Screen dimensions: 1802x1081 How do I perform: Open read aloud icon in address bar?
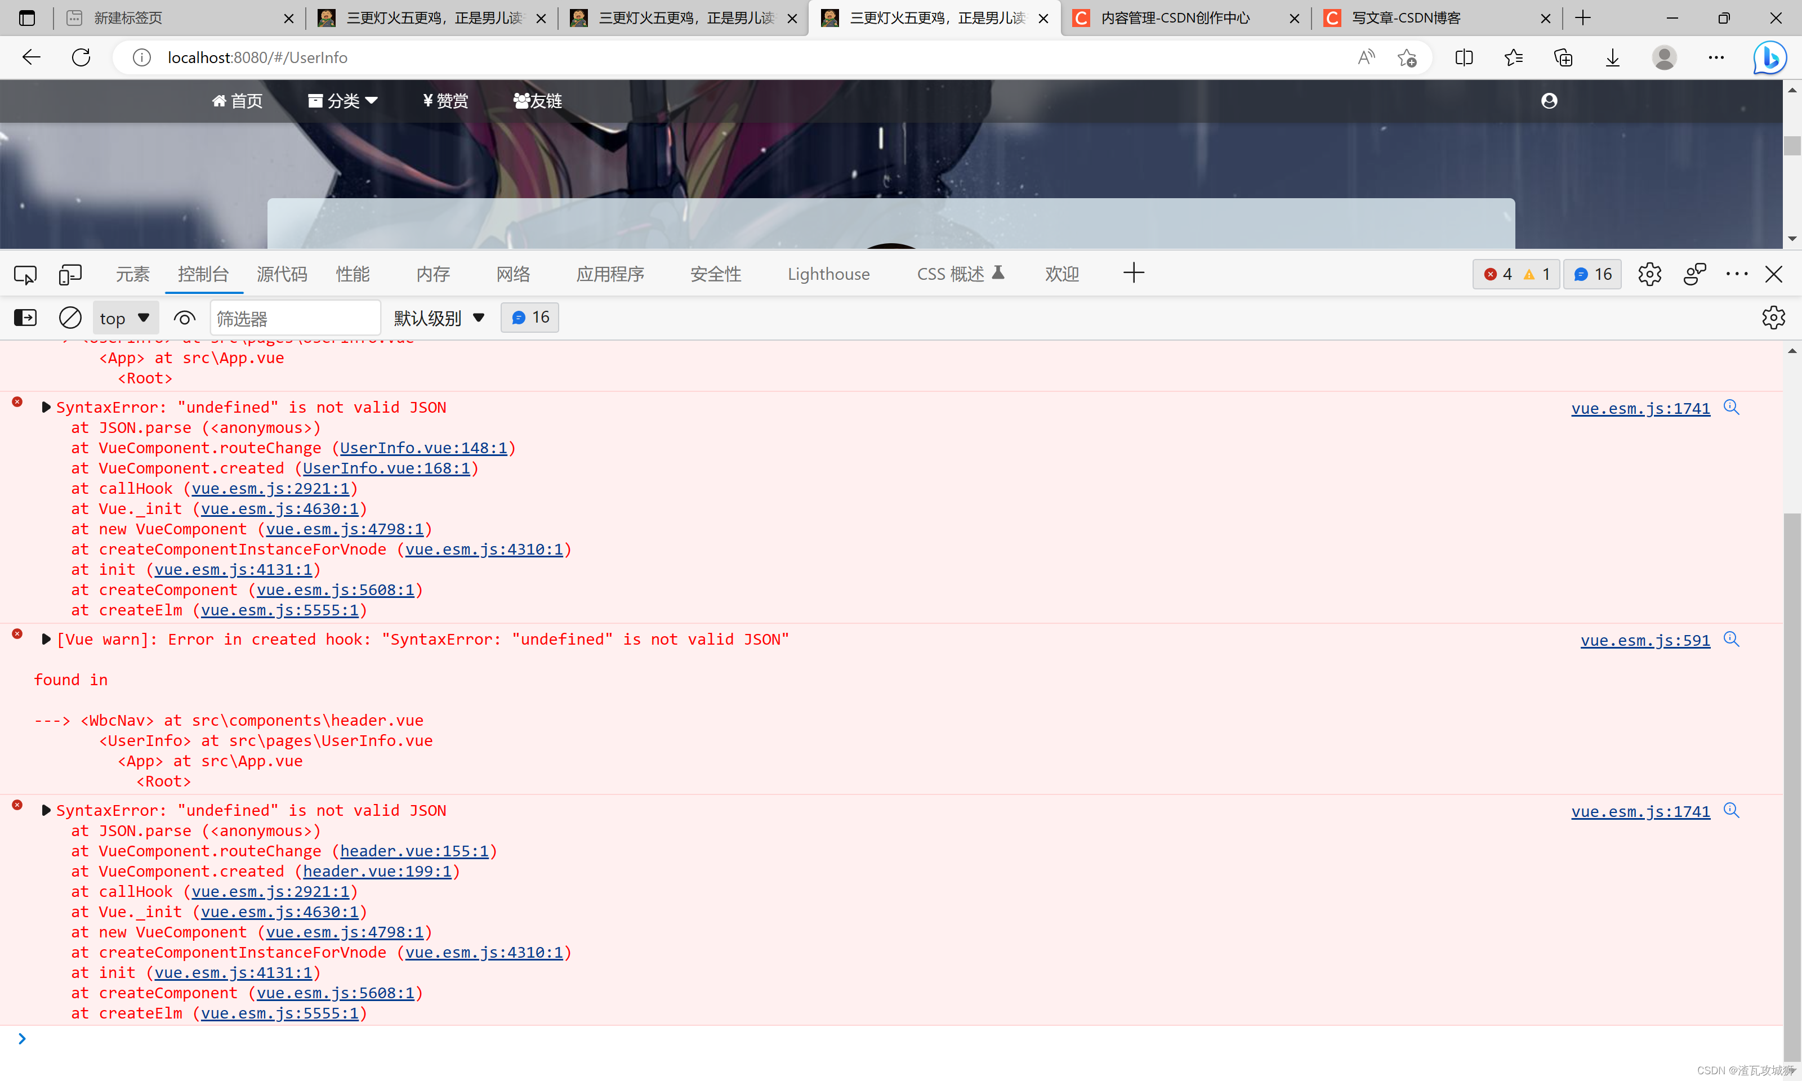coord(1366,57)
